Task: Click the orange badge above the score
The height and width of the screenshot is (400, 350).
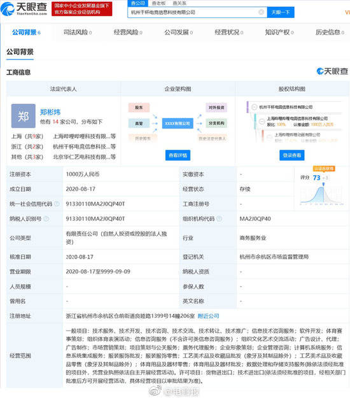Action: tap(324, 169)
